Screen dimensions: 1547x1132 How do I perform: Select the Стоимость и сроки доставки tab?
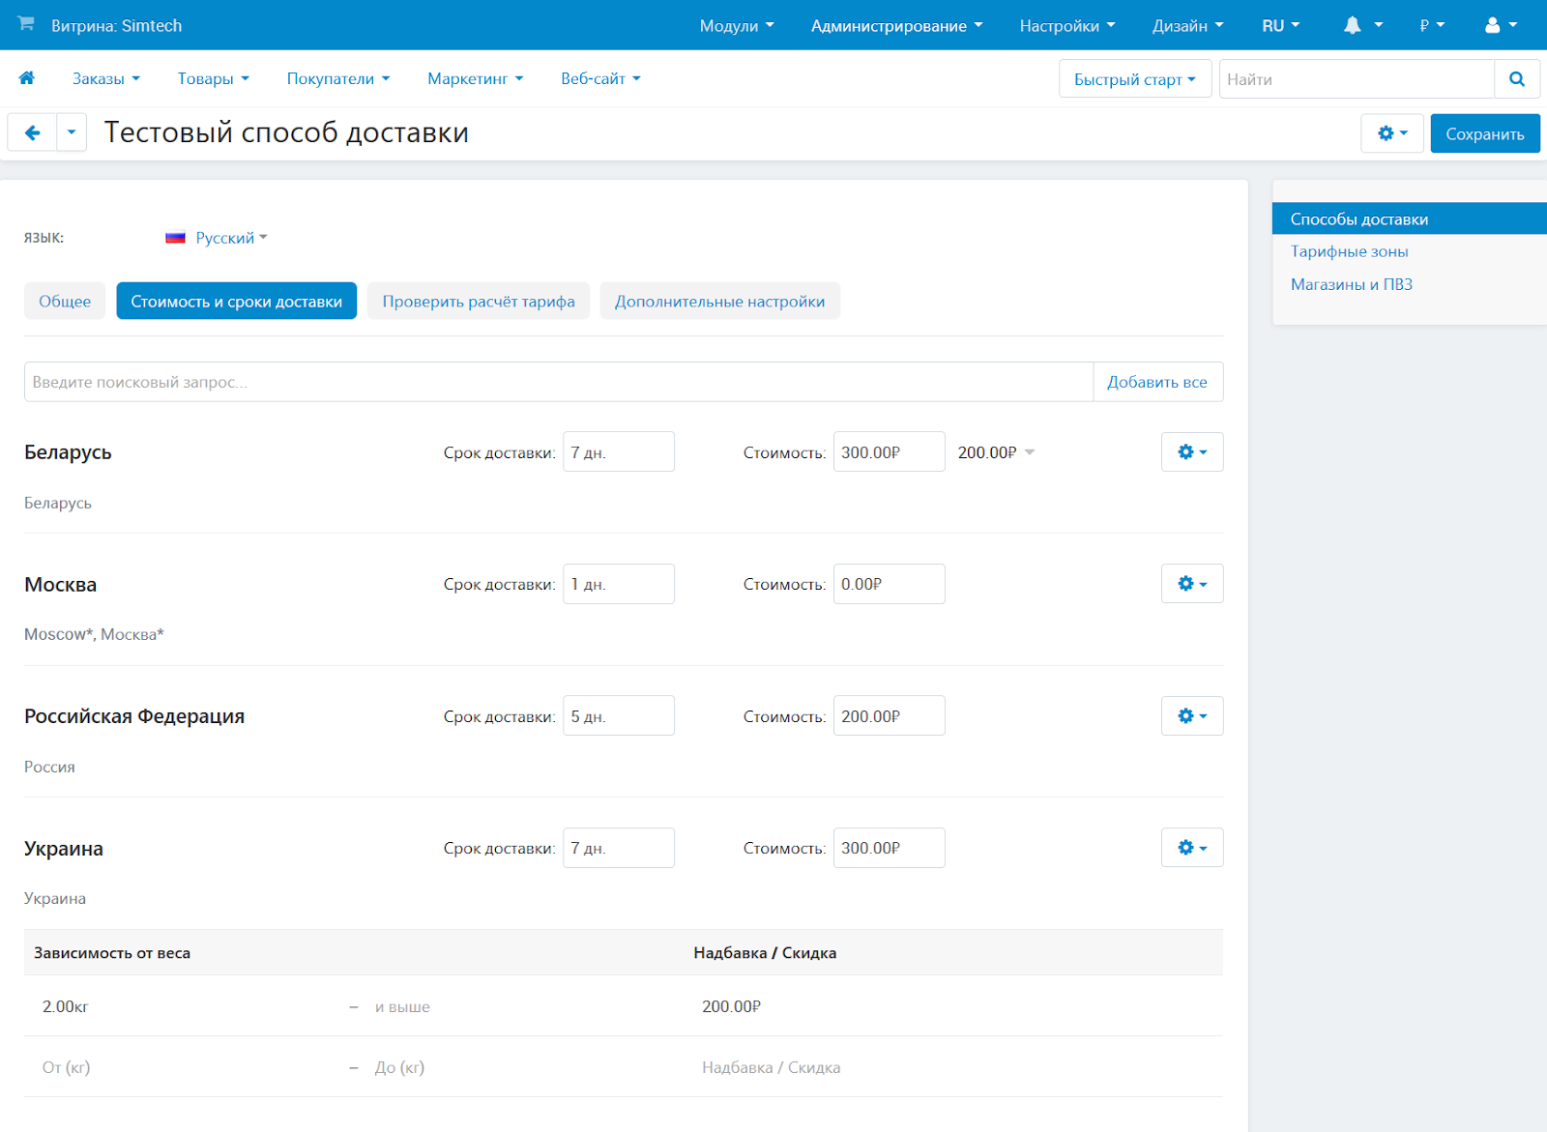coord(237,302)
